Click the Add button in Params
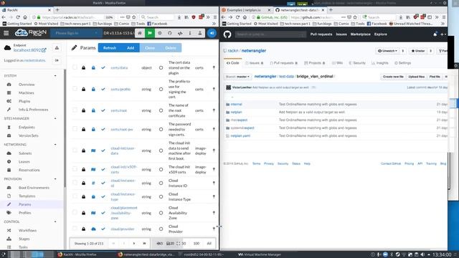The height and width of the screenshot is (258, 459). [x=131, y=48]
